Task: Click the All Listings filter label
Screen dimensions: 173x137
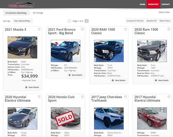Action: pos(38,13)
